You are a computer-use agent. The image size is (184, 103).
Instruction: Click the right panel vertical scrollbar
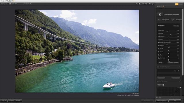(x=183, y=42)
